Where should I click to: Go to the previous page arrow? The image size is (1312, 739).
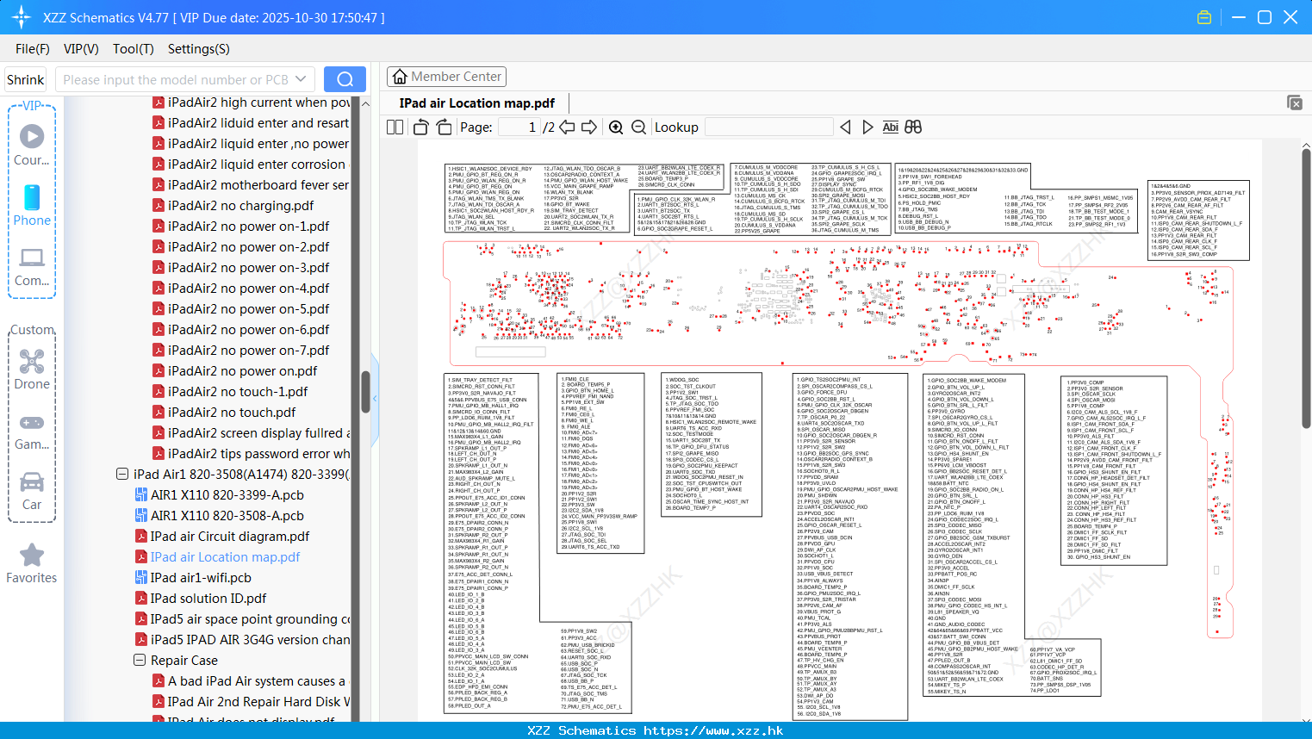tap(567, 127)
